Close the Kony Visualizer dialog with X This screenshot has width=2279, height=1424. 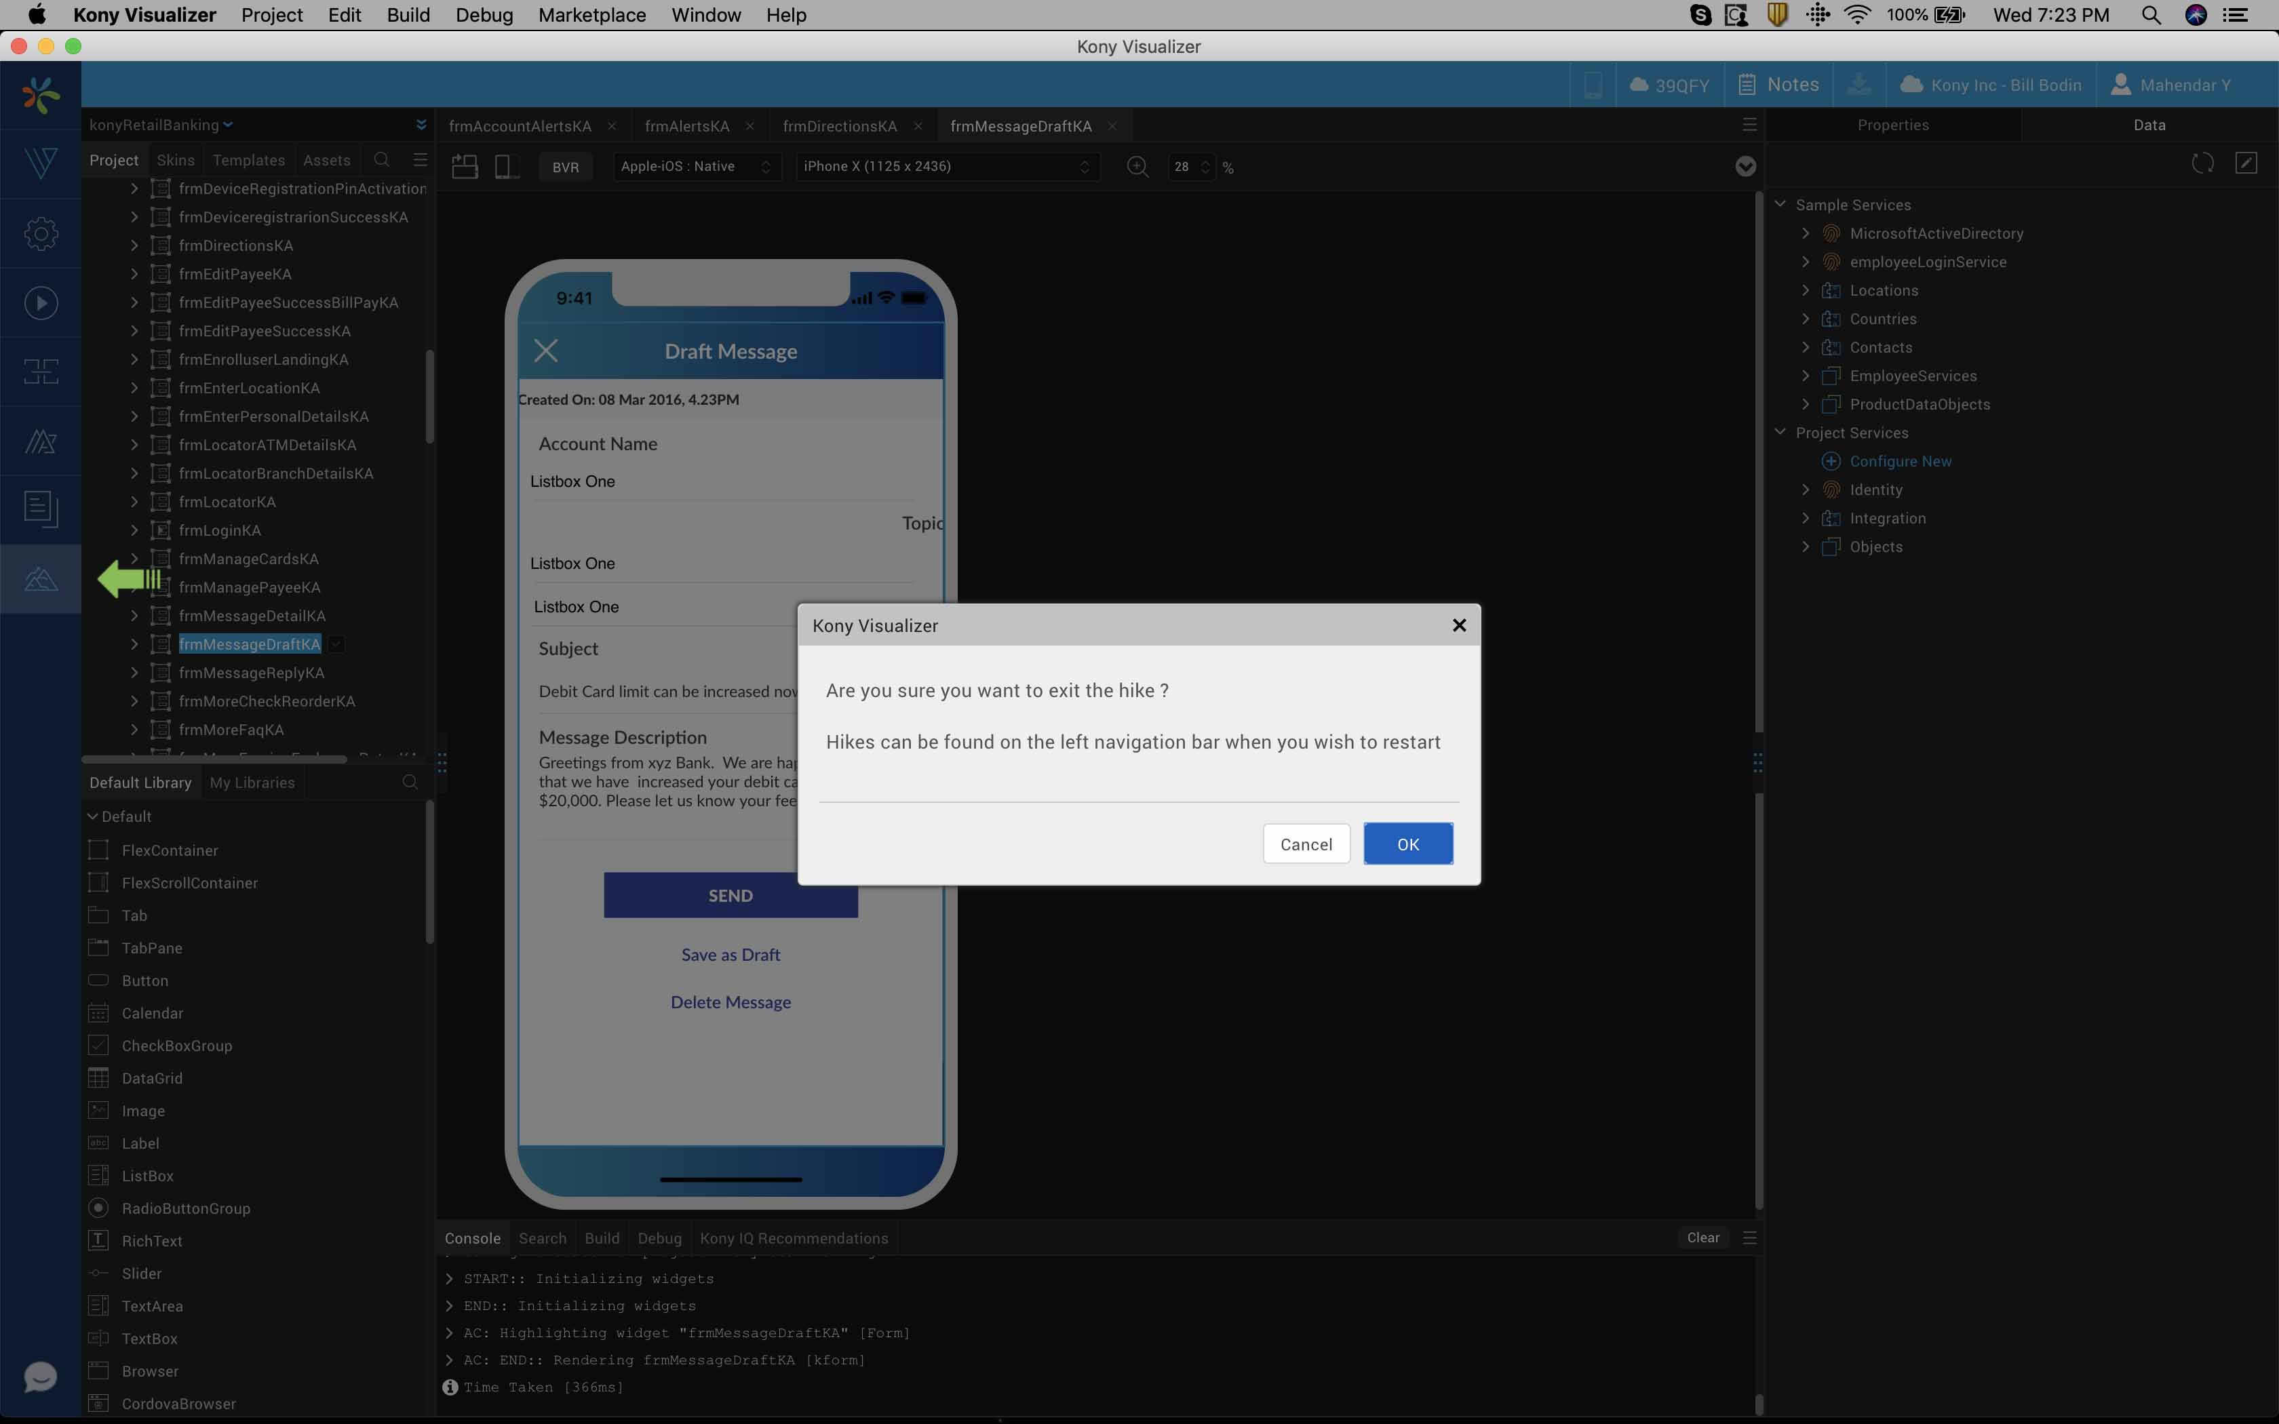pyautogui.click(x=1459, y=625)
